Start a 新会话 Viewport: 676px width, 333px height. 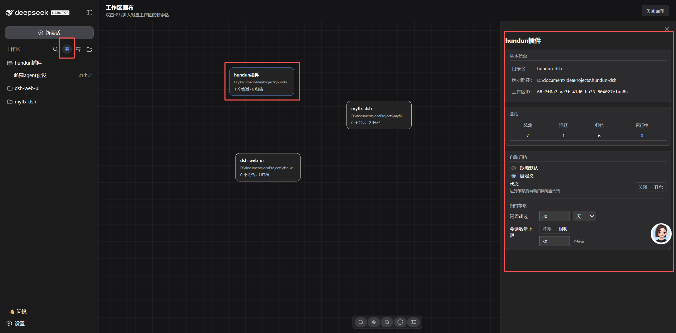tap(49, 33)
